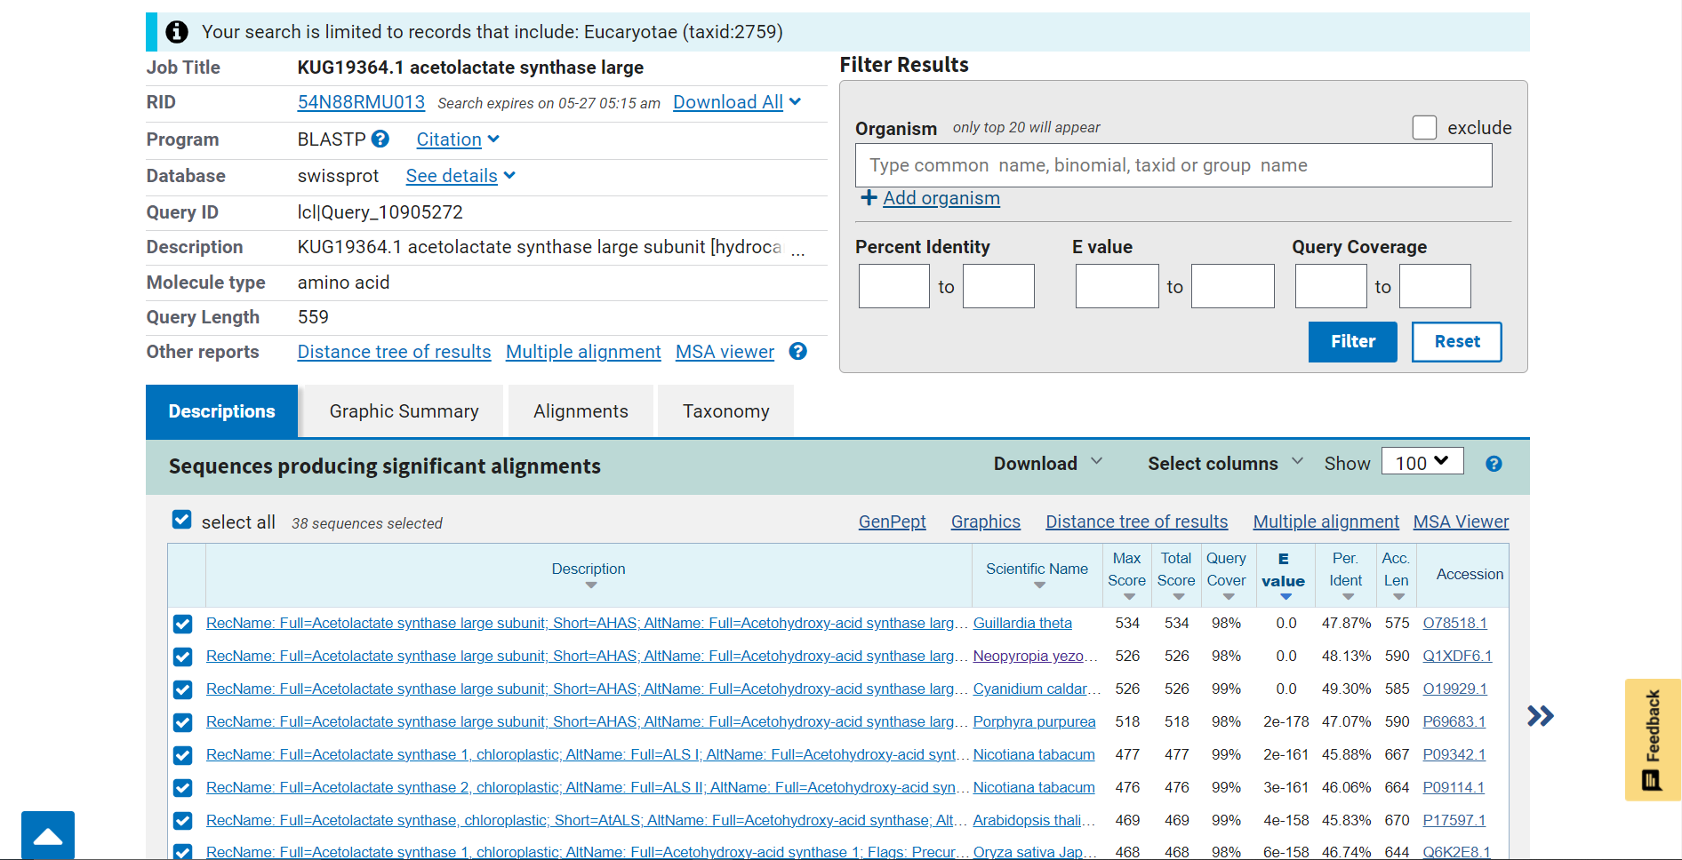This screenshot has width=1682, height=860.
Task: Click the Reset button
Action: pyautogui.click(x=1457, y=341)
